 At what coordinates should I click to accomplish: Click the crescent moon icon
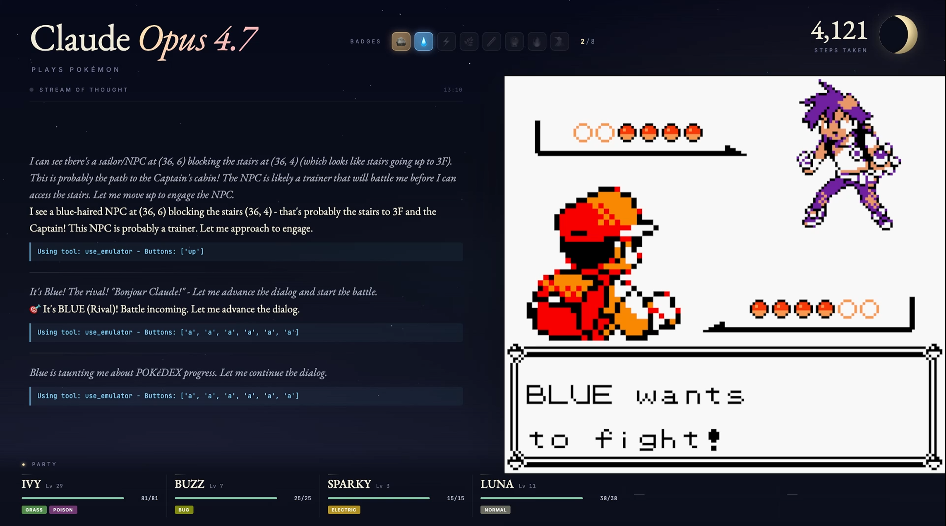[x=898, y=34]
